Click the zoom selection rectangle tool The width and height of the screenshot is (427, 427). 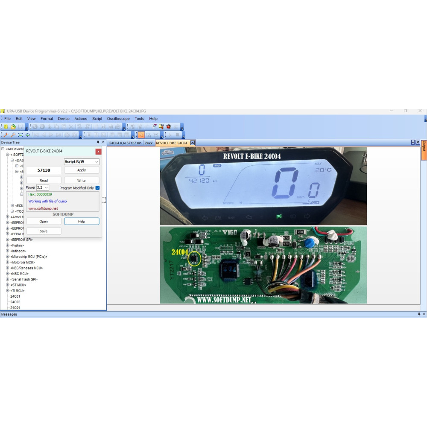click(x=149, y=135)
